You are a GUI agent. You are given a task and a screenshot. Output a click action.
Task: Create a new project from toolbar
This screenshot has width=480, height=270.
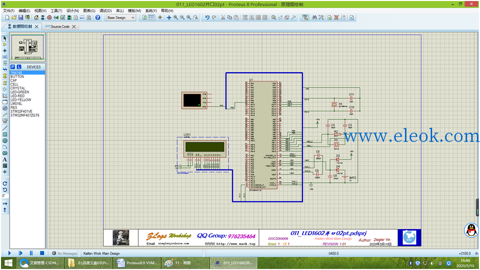pyautogui.click(x=7, y=18)
